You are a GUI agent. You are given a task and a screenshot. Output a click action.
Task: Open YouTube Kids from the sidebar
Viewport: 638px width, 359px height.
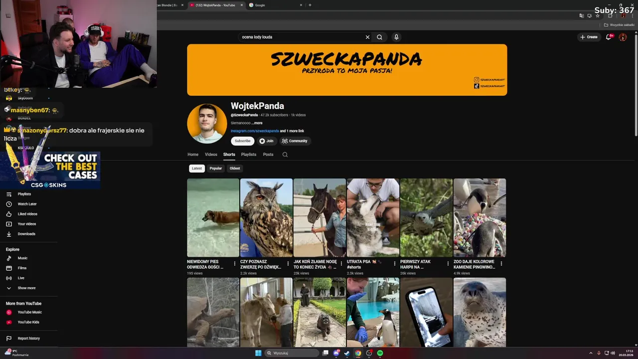(28, 322)
